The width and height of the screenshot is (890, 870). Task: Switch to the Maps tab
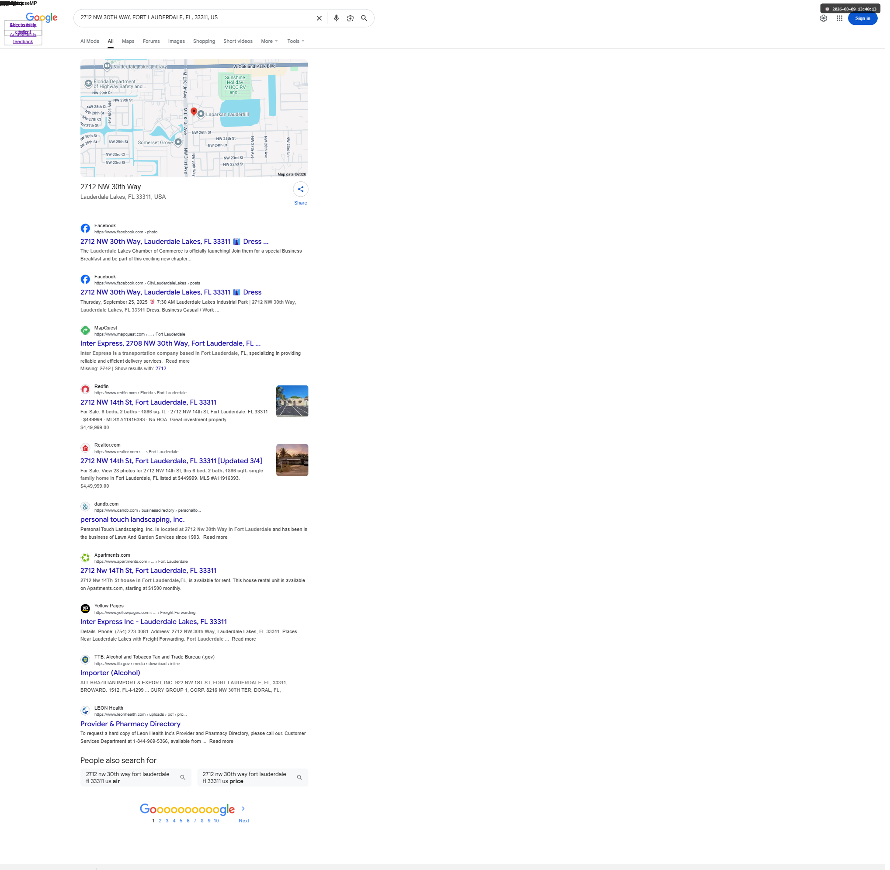pos(129,41)
